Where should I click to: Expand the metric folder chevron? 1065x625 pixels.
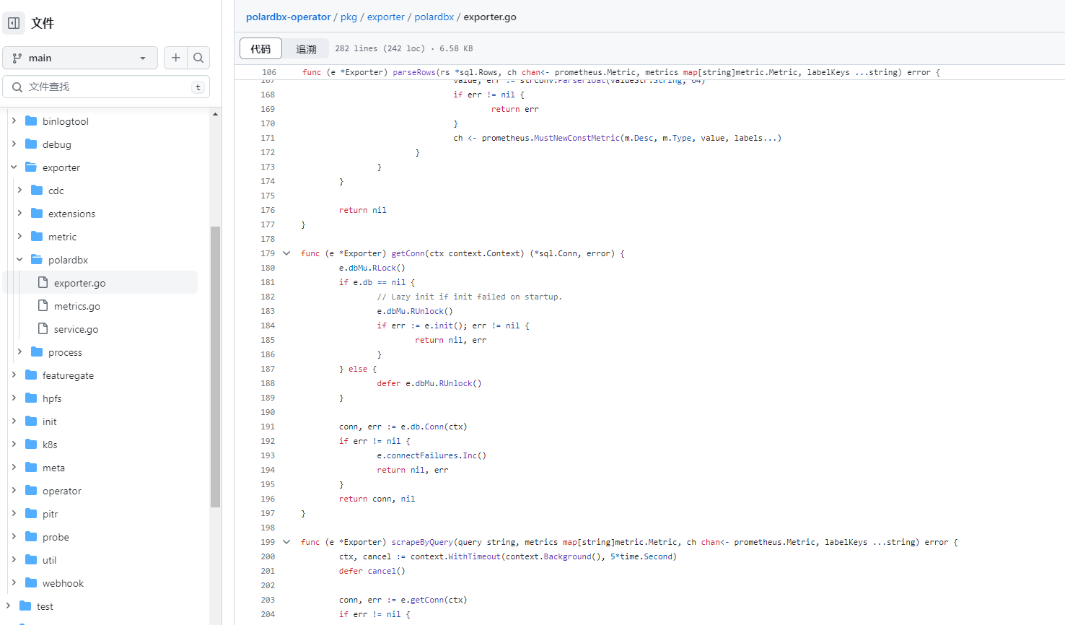click(x=19, y=237)
